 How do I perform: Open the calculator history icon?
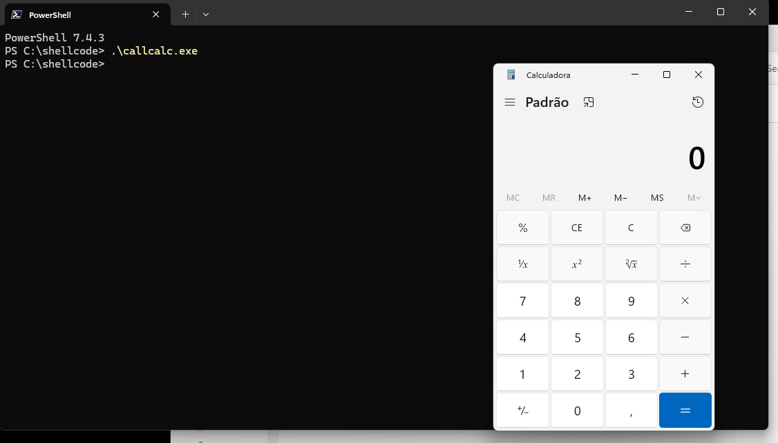pyautogui.click(x=698, y=102)
